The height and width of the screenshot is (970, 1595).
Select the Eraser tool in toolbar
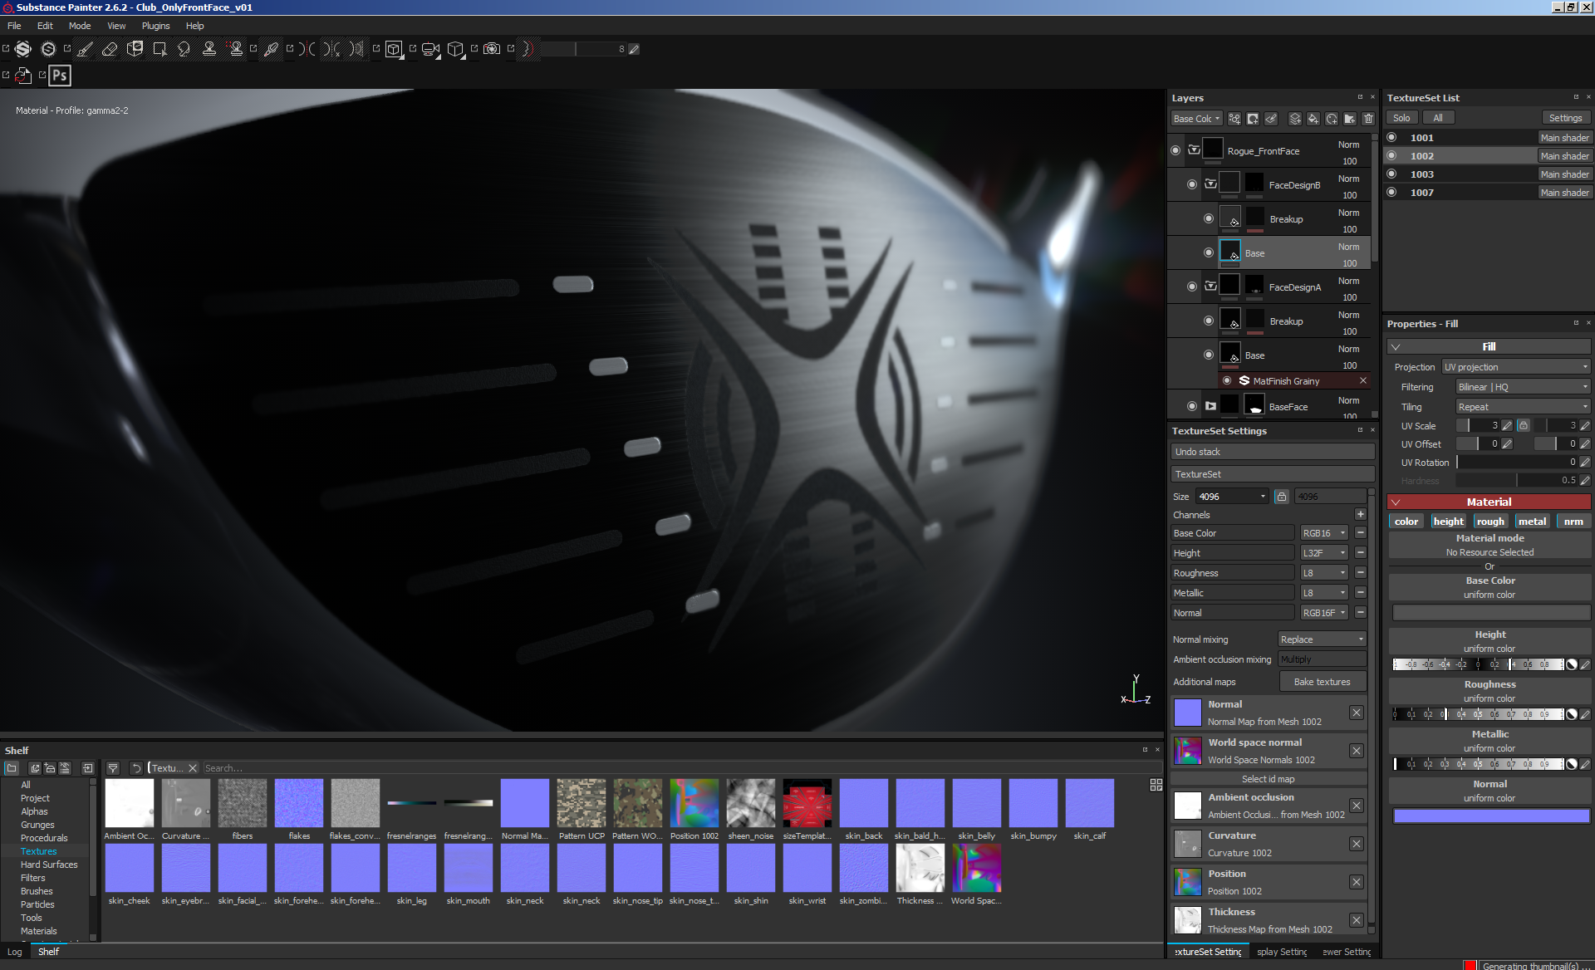[110, 49]
